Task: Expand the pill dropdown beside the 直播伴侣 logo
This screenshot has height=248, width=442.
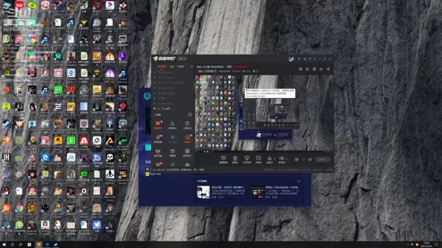Action: pyautogui.click(x=181, y=58)
